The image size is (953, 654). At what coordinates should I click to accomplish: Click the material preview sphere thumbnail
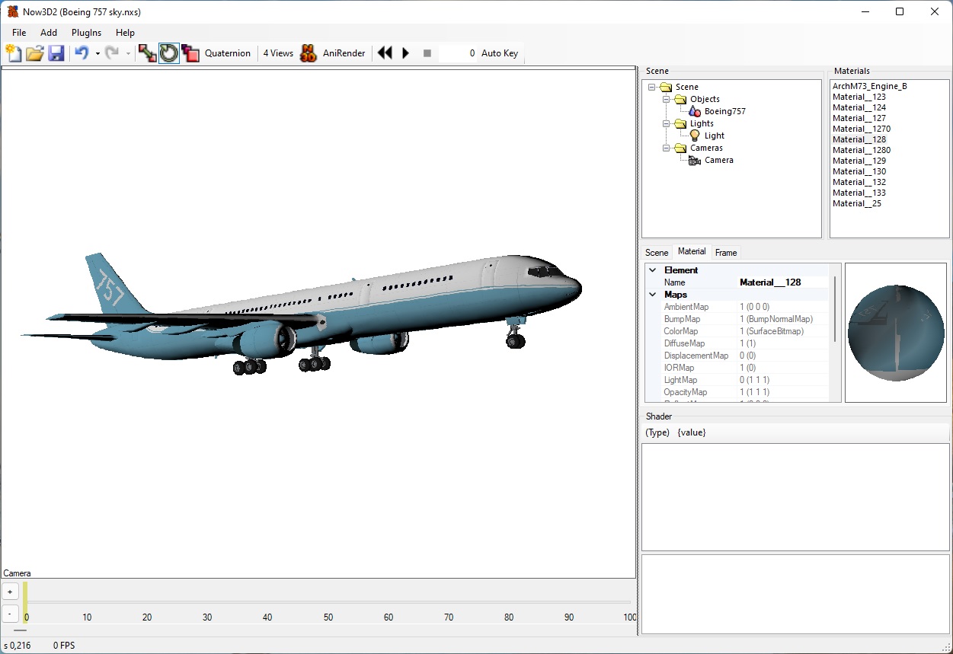[x=896, y=333]
